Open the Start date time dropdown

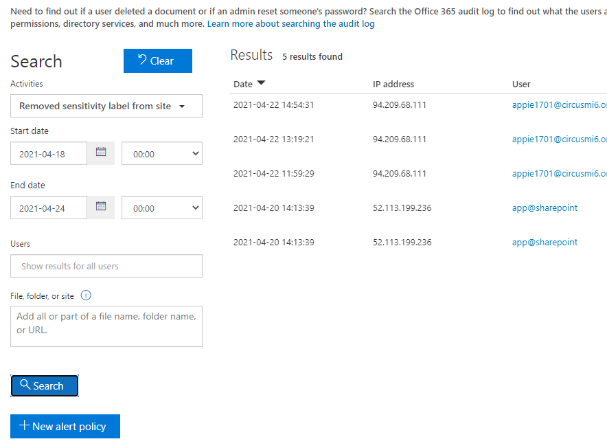[162, 154]
